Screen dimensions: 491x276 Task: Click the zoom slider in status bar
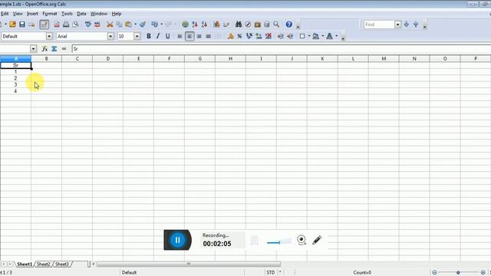tap(458, 273)
